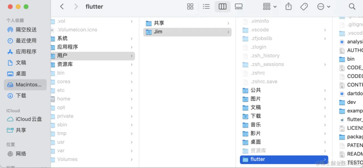Open the 公共 folder
Viewport: 363px width, 168px height.
[x=284, y=90]
